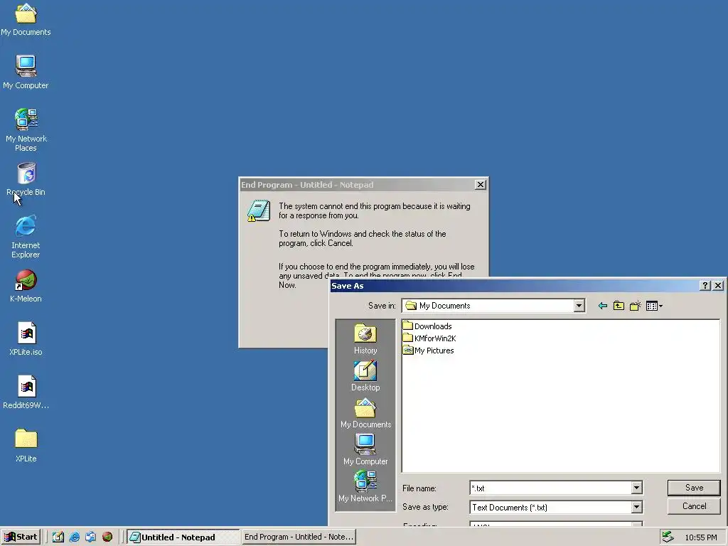Click the Notepad warning icon in End Program
728x546 pixels.
pos(259,210)
